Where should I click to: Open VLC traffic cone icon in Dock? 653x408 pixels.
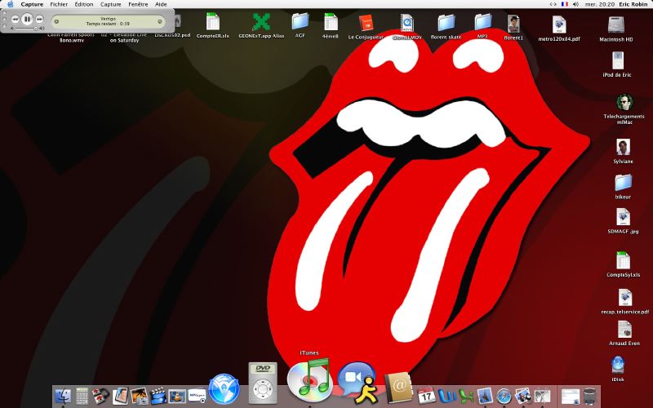pyautogui.click(x=177, y=396)
